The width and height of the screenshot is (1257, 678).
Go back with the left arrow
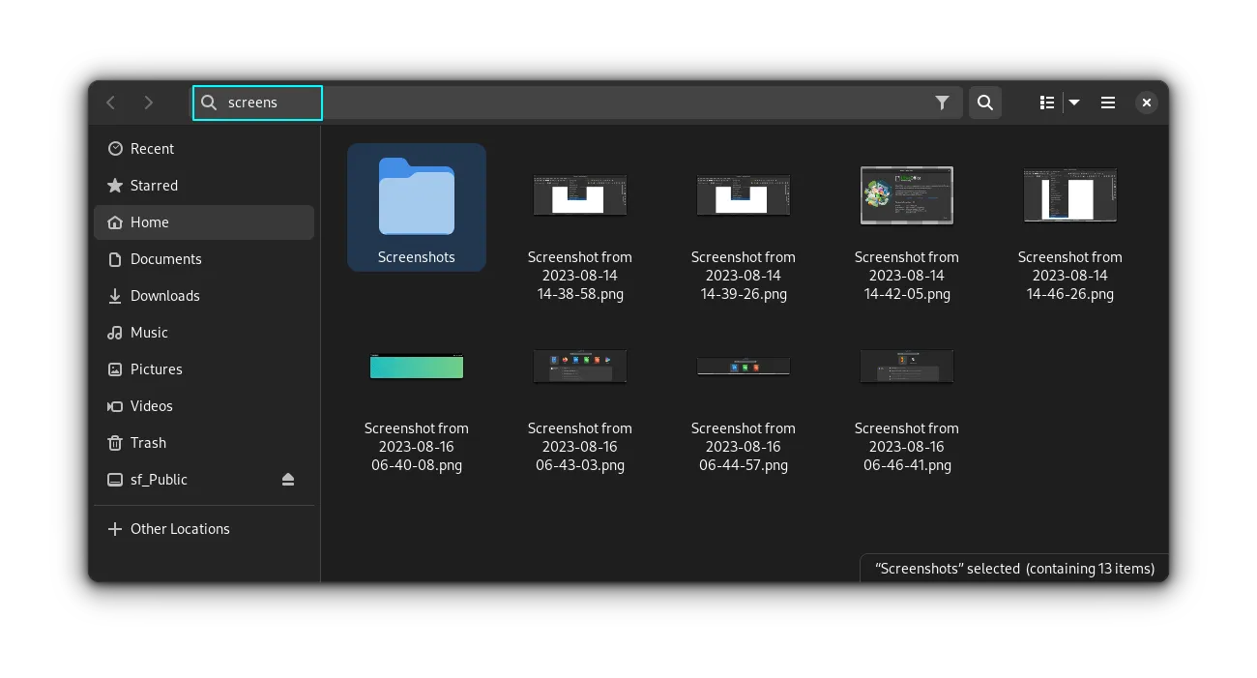(111, 103)
